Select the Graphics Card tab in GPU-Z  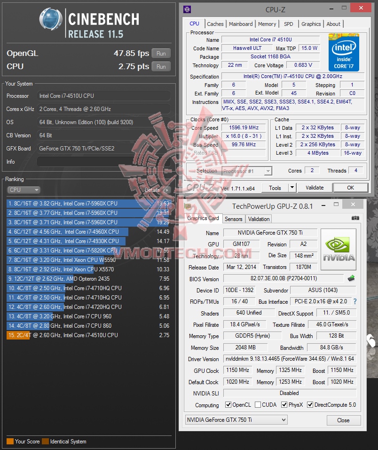(x=203, y=218)
